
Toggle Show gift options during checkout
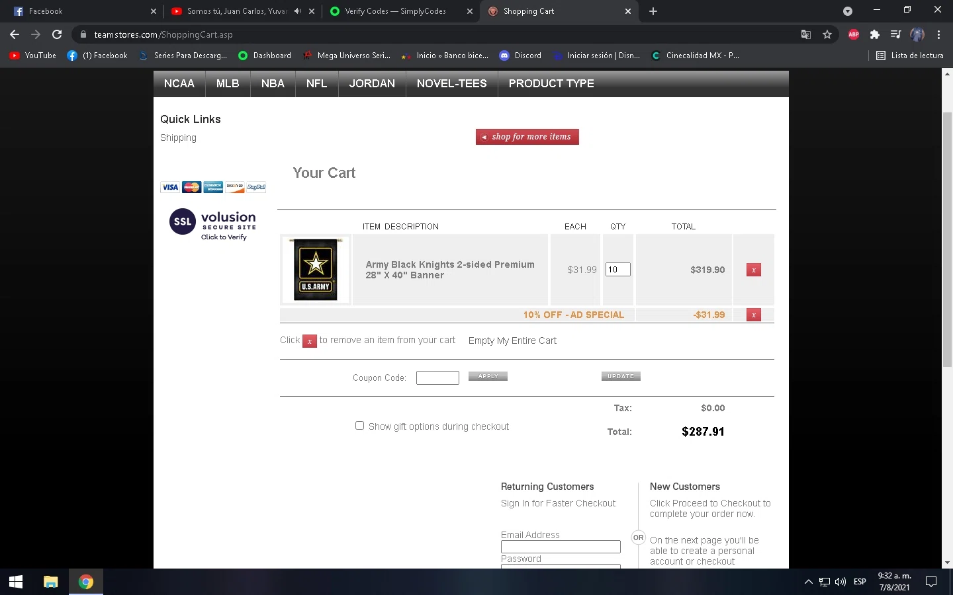coord(359,426)
